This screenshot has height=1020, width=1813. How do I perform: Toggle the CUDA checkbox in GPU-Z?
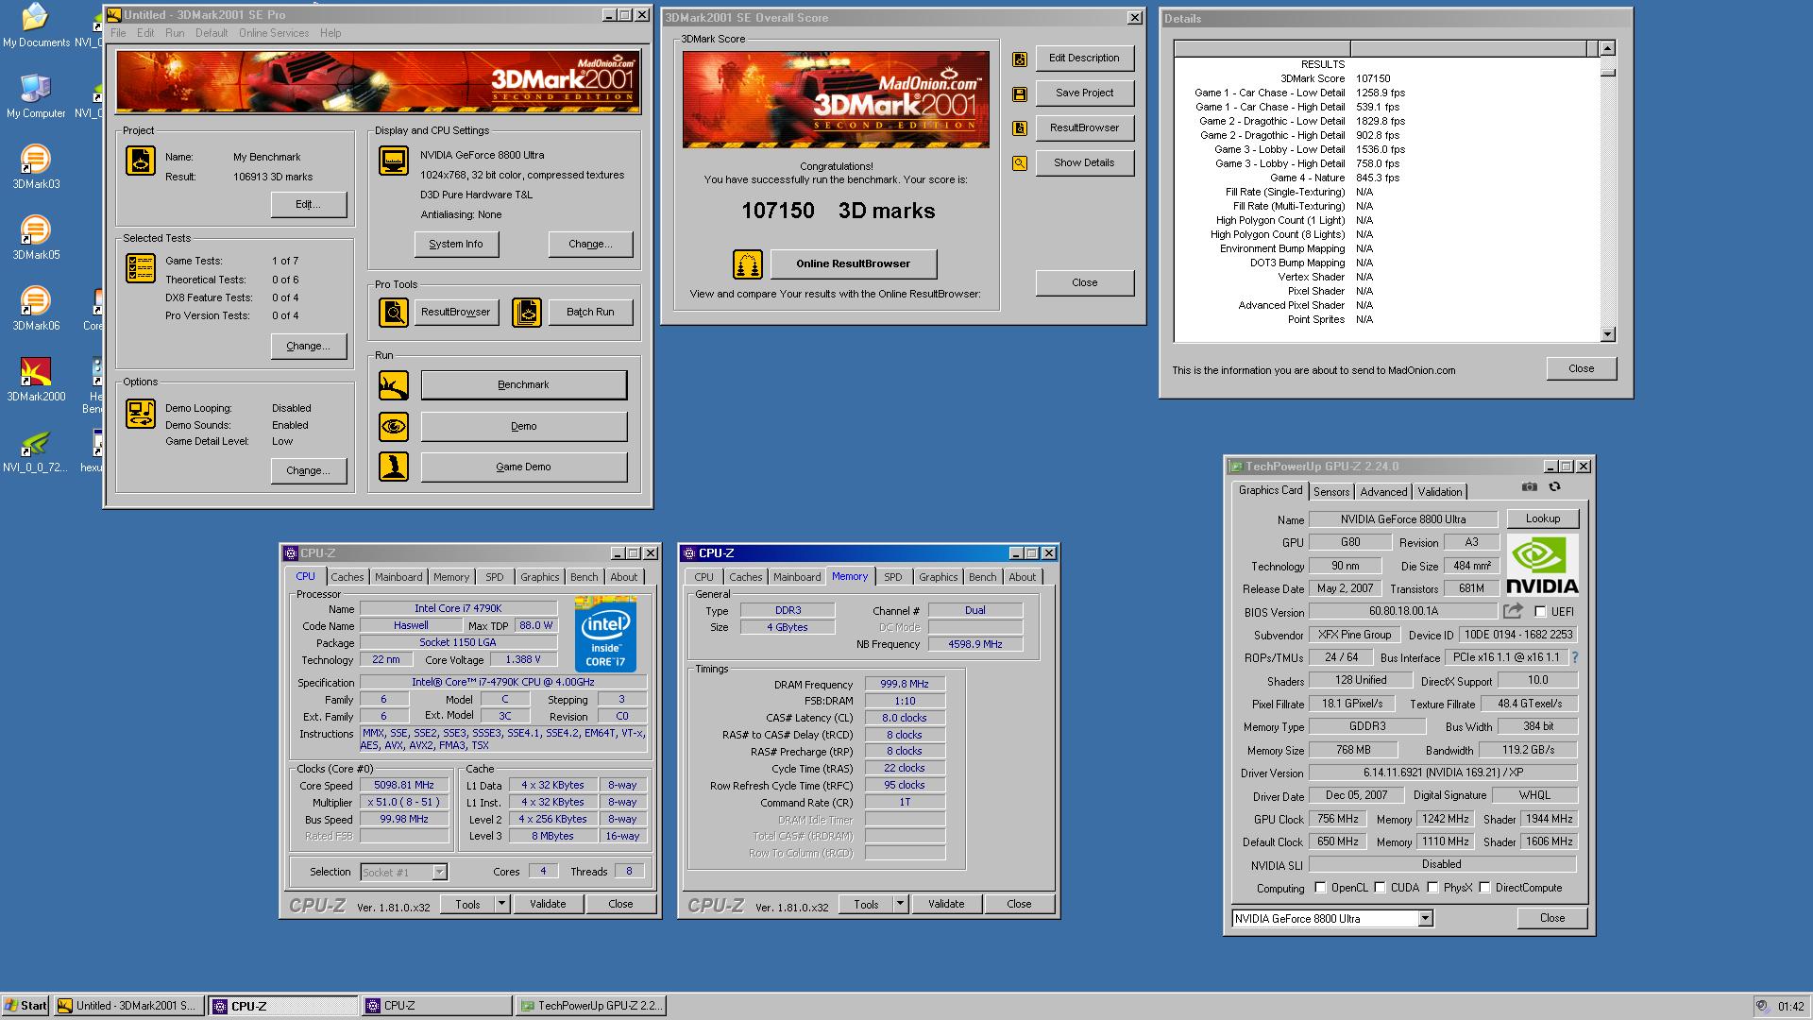(x=1380, y=888)
